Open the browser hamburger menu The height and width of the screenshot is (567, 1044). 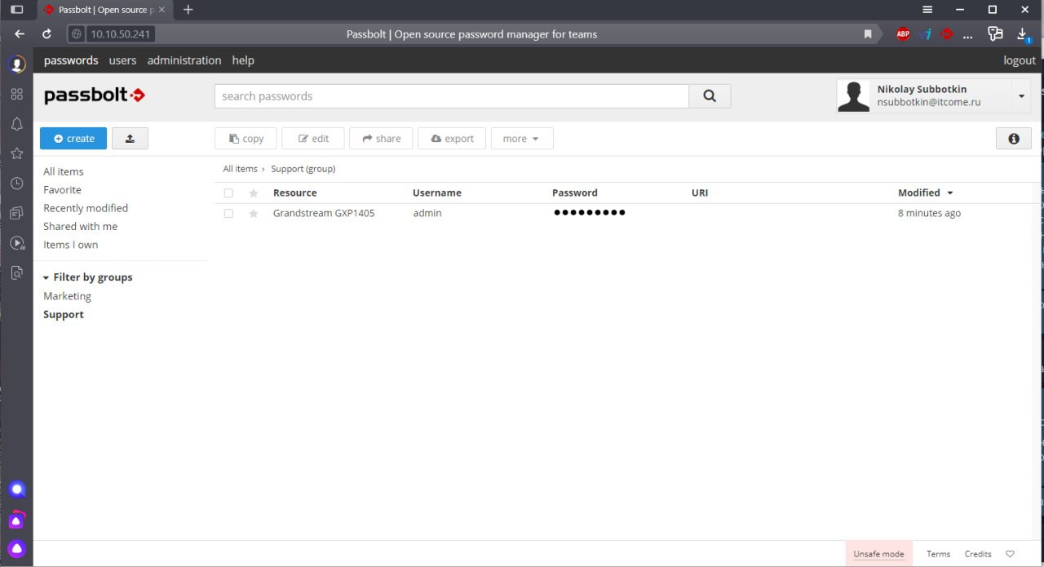click(927, 10)
